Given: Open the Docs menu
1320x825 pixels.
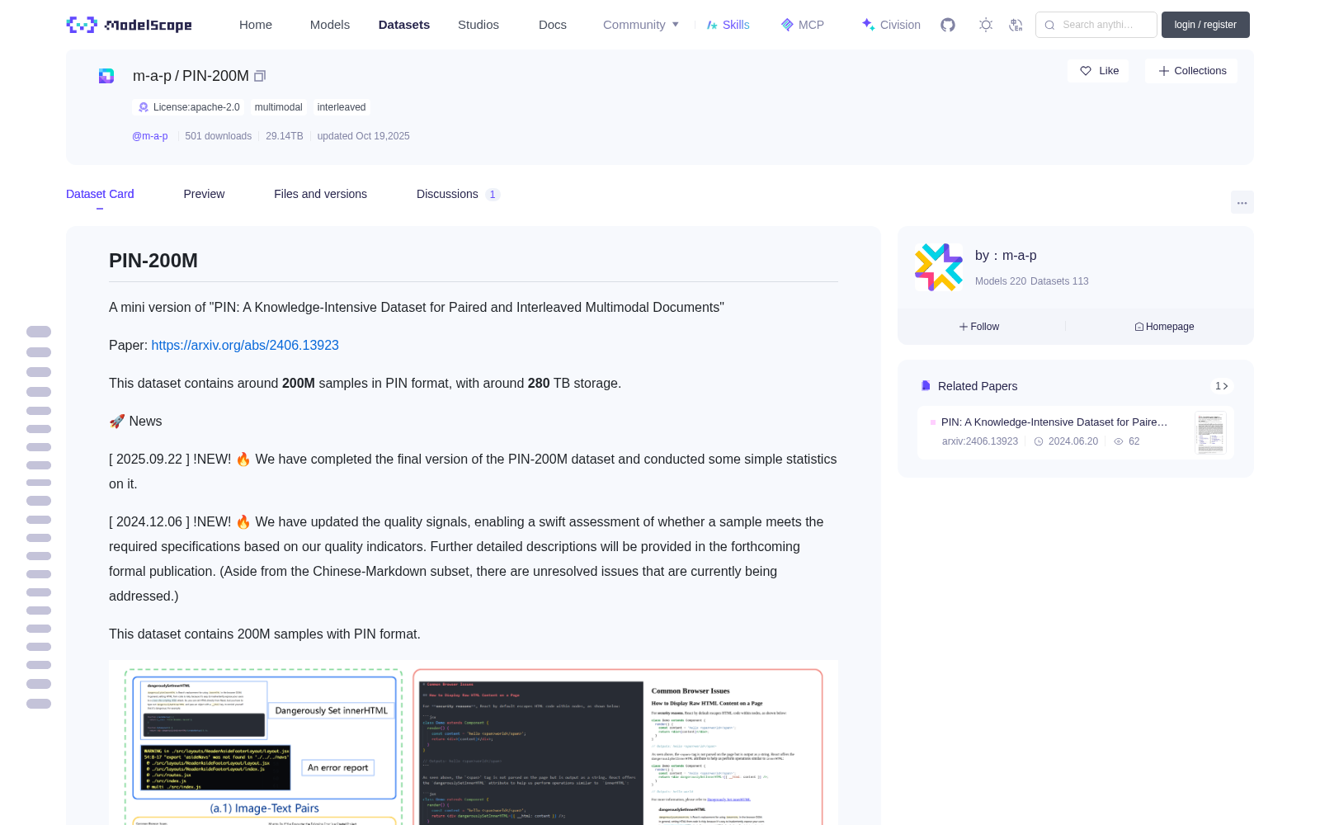Looking at the screenshot, I should pyautogui.click(x=553, y=25).
